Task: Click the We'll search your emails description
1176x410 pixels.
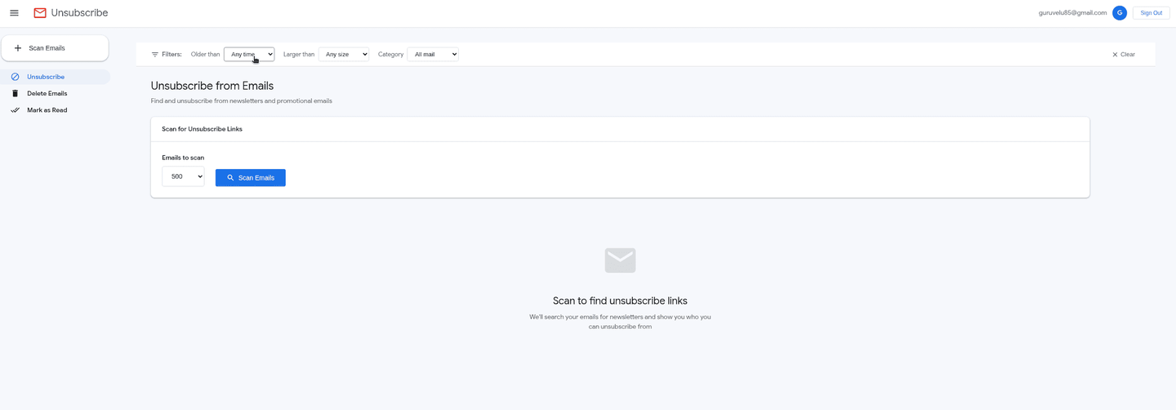Action: pyautogui.click(x=620, y=322)
